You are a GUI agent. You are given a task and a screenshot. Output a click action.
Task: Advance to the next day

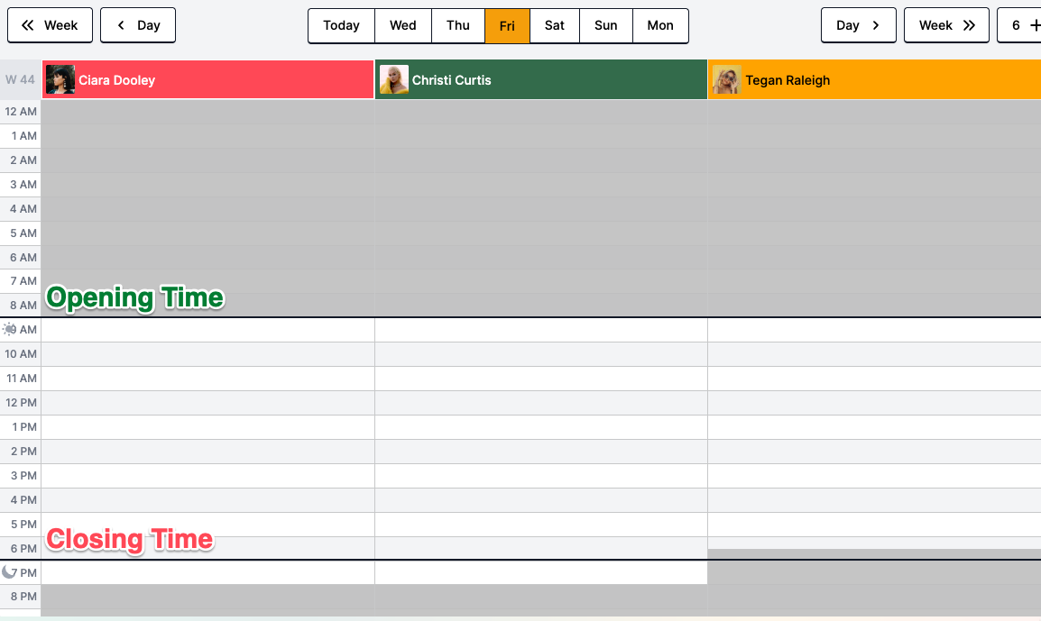858,25
